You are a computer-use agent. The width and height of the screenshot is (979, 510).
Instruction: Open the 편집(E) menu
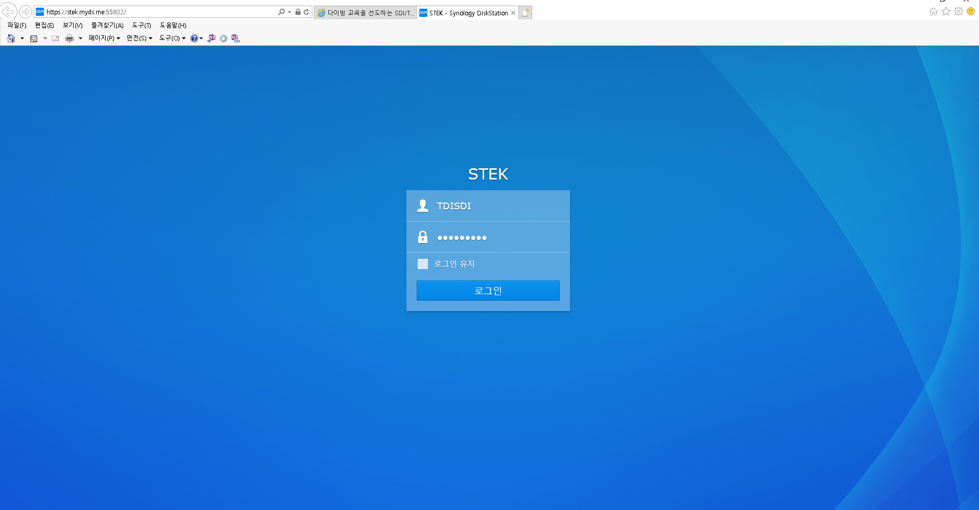click(44, 25)
